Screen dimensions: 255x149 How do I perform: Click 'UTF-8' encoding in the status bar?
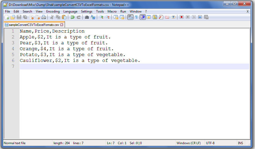[210, 143]
